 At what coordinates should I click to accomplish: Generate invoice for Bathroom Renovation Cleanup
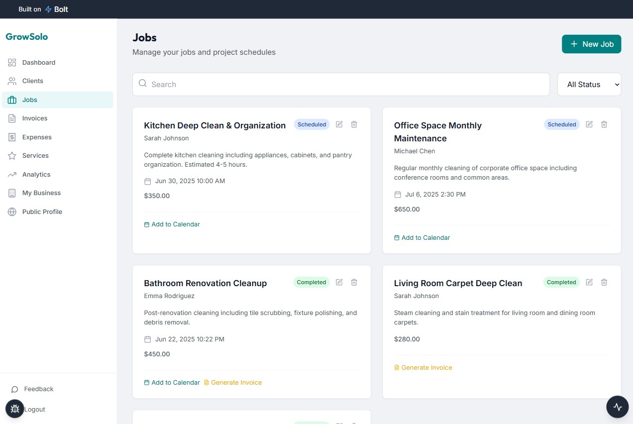[x=233, y=383]
